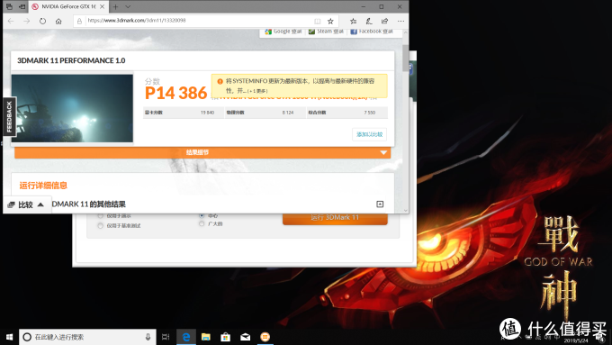Open the browser home page
The height and width of the screenshot is (345, 612).
[58, 21]
